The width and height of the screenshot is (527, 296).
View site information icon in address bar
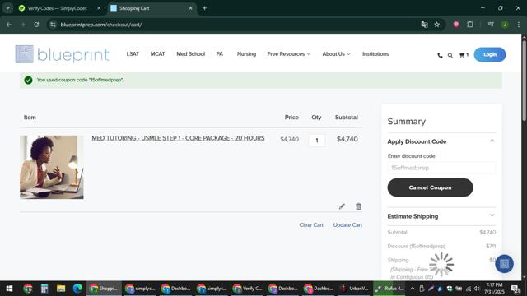tap(53, 25)
